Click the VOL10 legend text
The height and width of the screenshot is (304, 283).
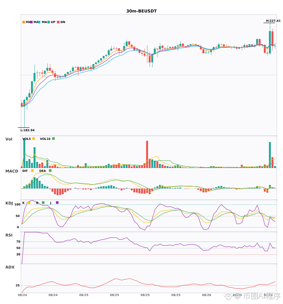(x=45, y=139)
